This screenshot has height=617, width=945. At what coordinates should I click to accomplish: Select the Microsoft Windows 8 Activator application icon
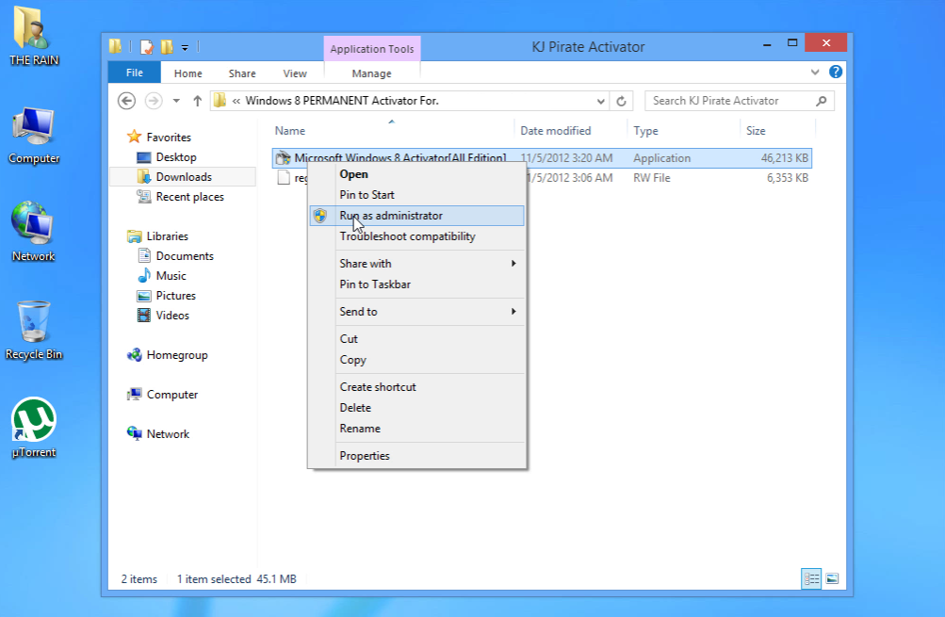pyautogui.click(x=284, y=158)
